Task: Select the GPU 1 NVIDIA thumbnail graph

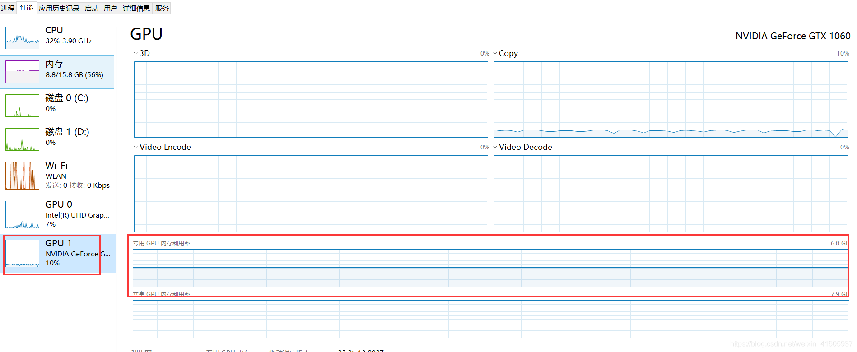Action: click(22, 253)
